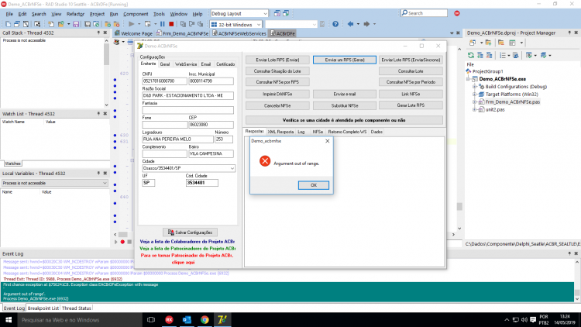Click the Save file toolbar icon
This screenshot has height=327, width=581.
[x=76, y=24]
